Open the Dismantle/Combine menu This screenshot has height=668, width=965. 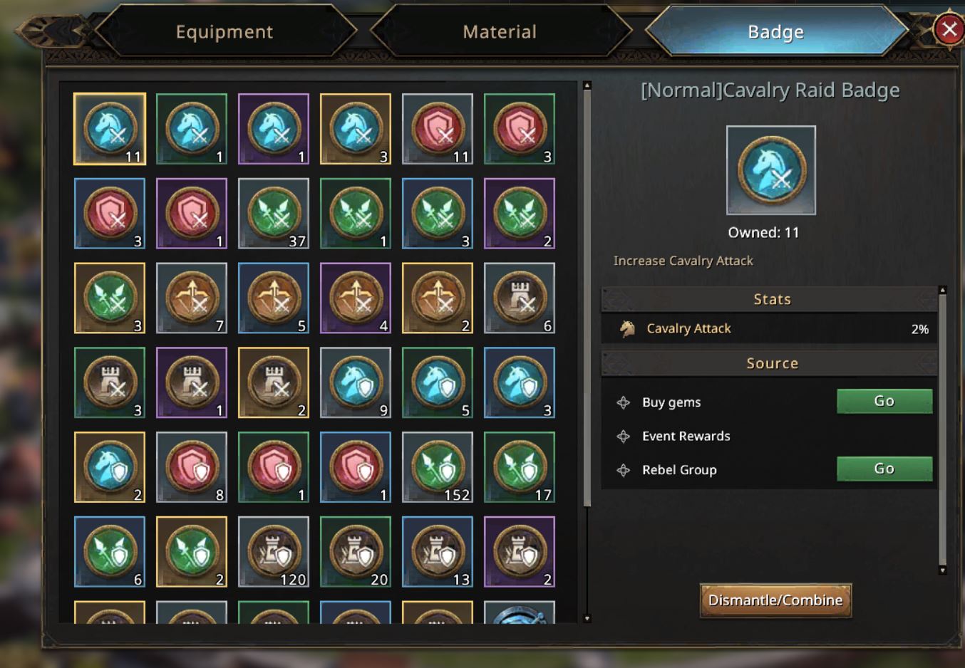[775, 600]
